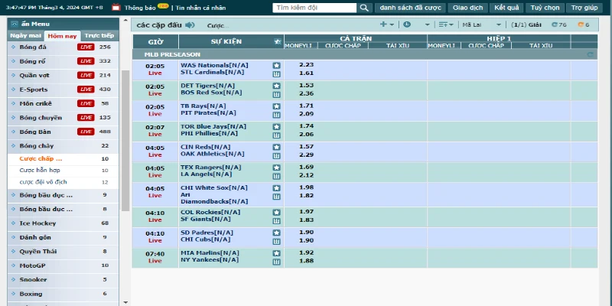The width and height of the screenshot is (612, 306).
Task: Favorite the TB Rays vs PIT Pirates match
Action: (276, 106)
